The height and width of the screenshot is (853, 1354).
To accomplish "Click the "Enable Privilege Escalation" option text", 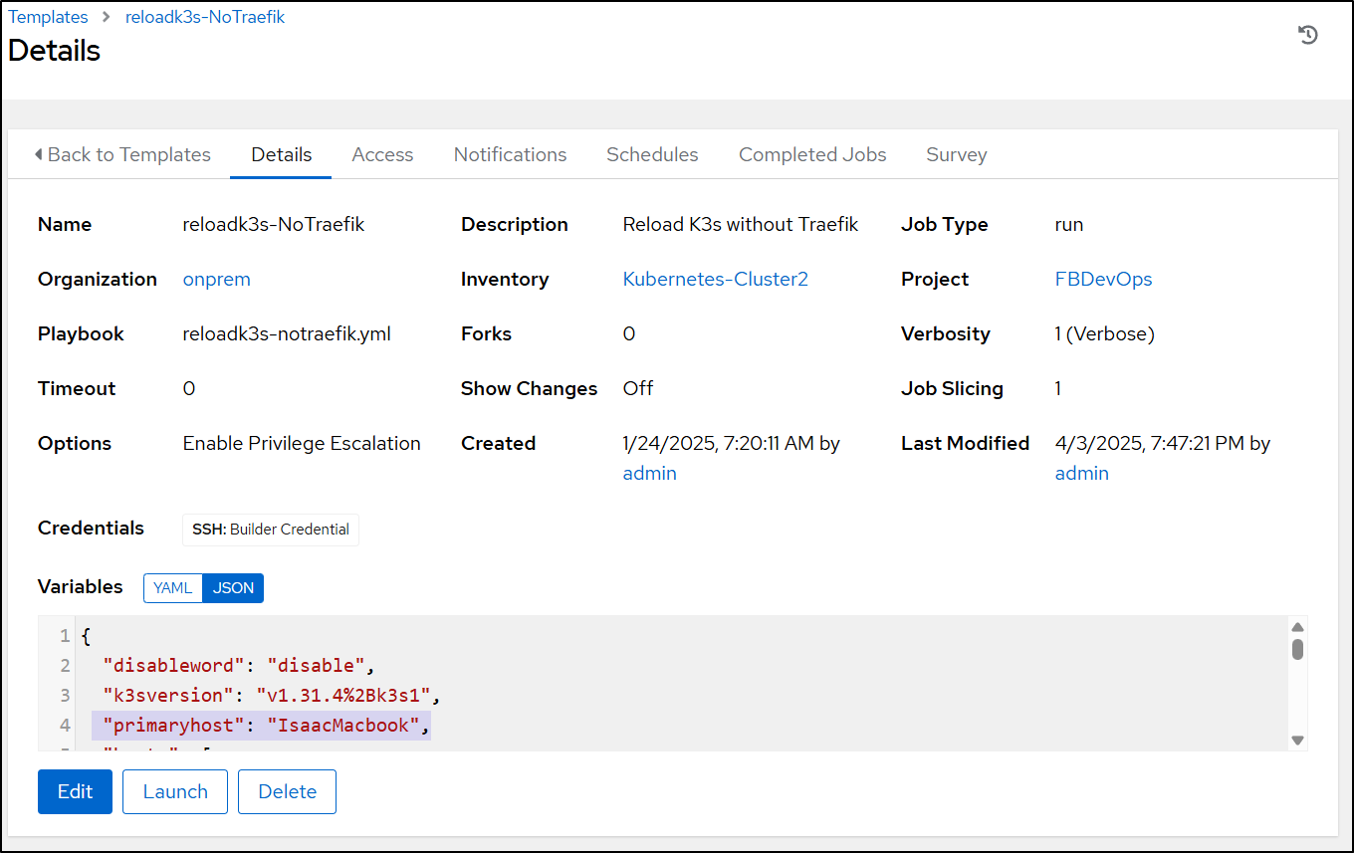I will point(302,443).
